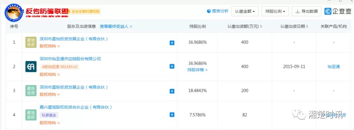354x130 pixels.
Task: Click the 序号 column header
Action: [x=14, y=26]
